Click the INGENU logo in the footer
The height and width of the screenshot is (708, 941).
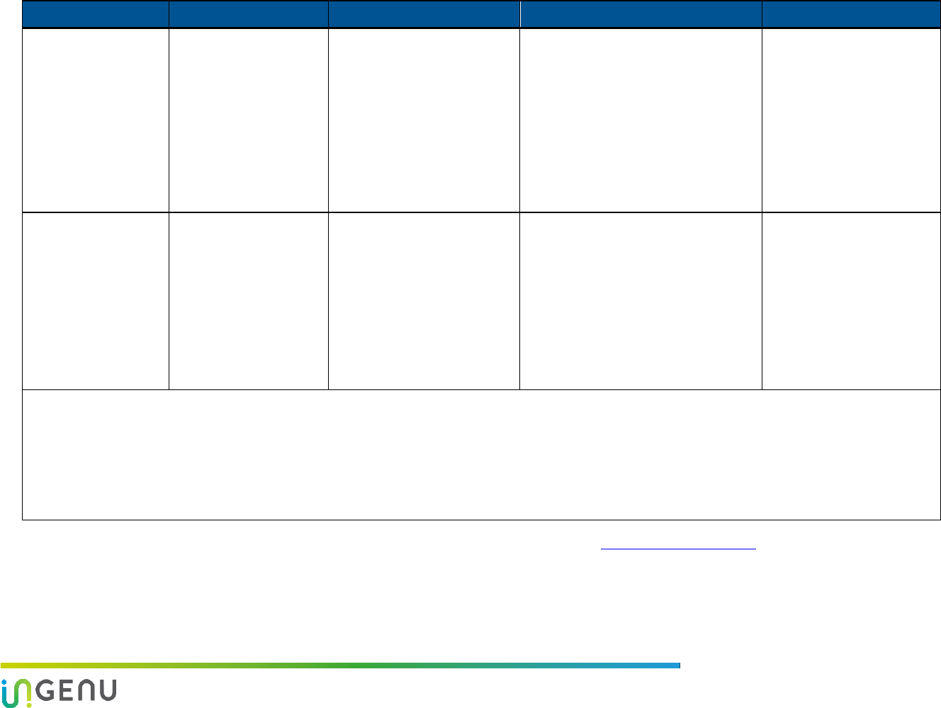coord(59,692)
